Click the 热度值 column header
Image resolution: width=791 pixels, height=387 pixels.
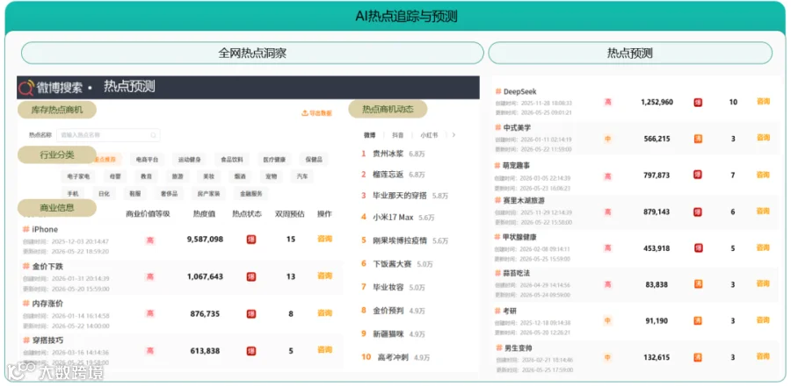(204, 214)
